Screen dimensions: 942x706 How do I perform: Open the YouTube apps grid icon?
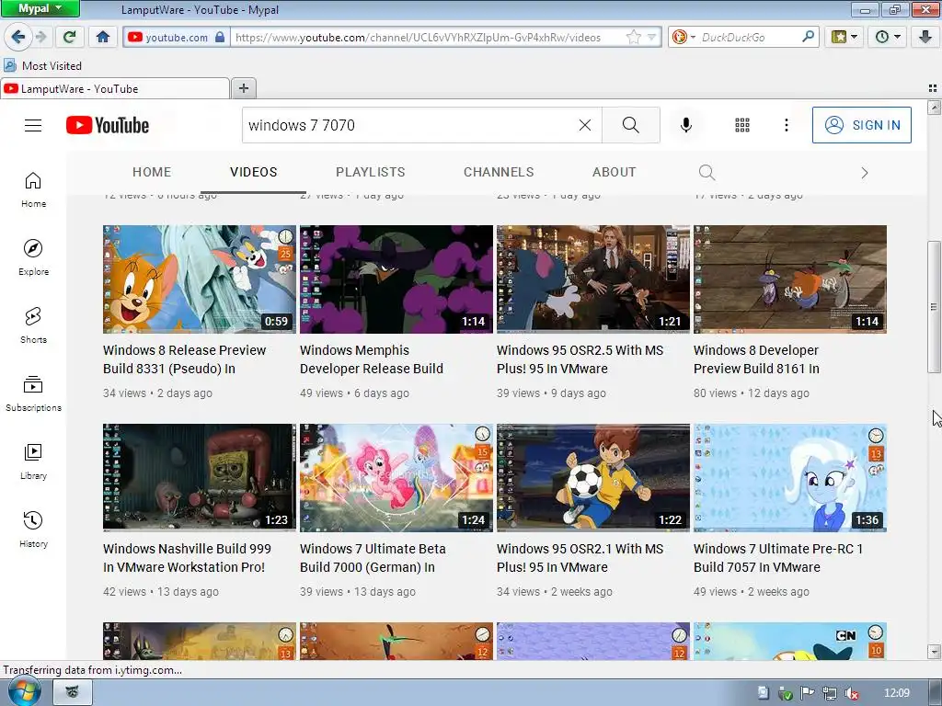[742, 125]
